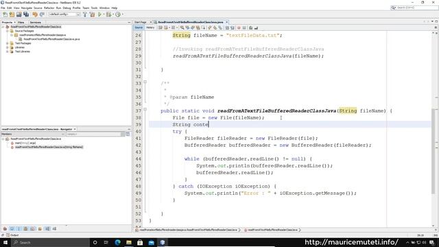Run the project with the green play icon

(99, 14)
